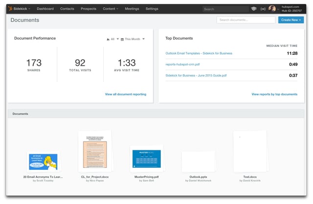
Task: Open the user avatar profile menu
Action: click(272, 9)
